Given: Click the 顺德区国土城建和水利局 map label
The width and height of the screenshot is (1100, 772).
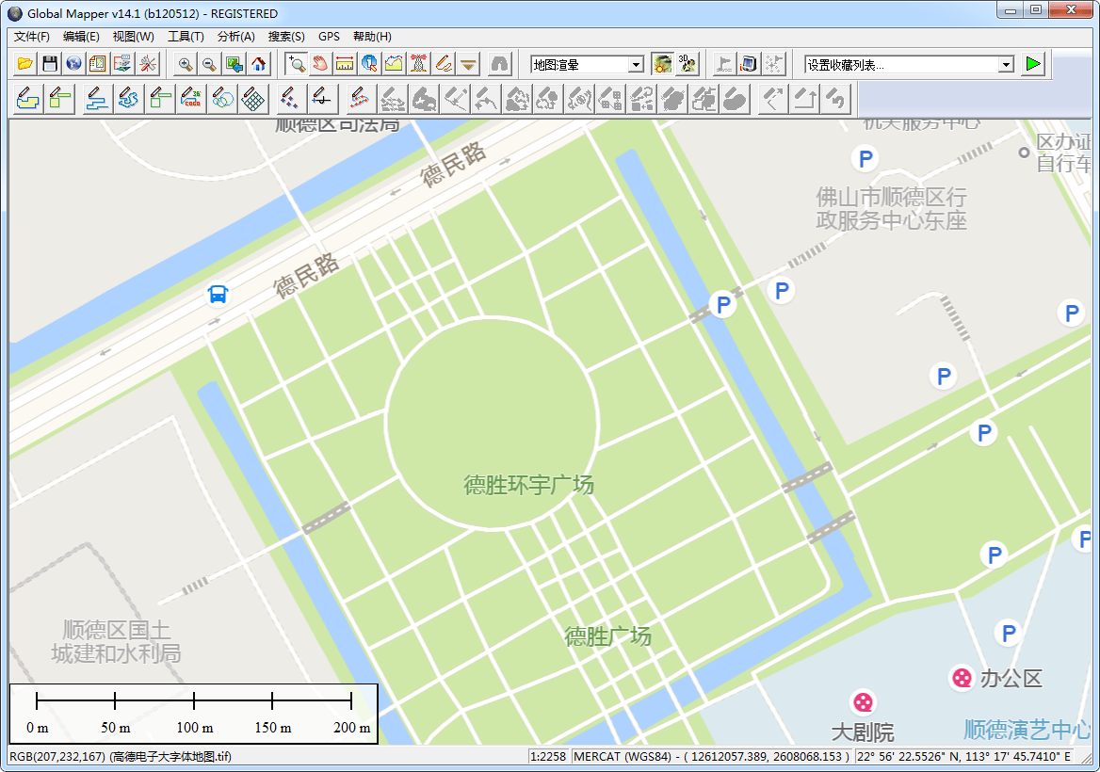Looking at the screenshot, I should (116, 641).
